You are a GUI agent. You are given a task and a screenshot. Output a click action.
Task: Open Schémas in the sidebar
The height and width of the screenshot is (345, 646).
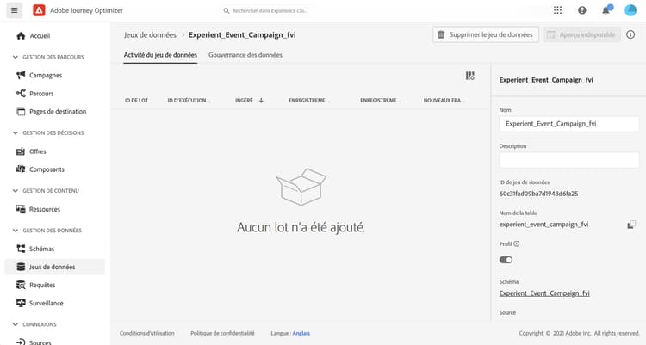[x=41, y=249]
